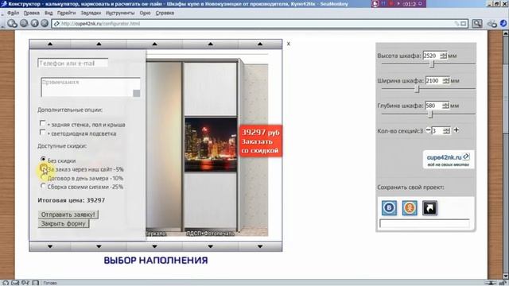Click the 'Закрыть форму' button
Screen dimensions: 509x286
64,223
